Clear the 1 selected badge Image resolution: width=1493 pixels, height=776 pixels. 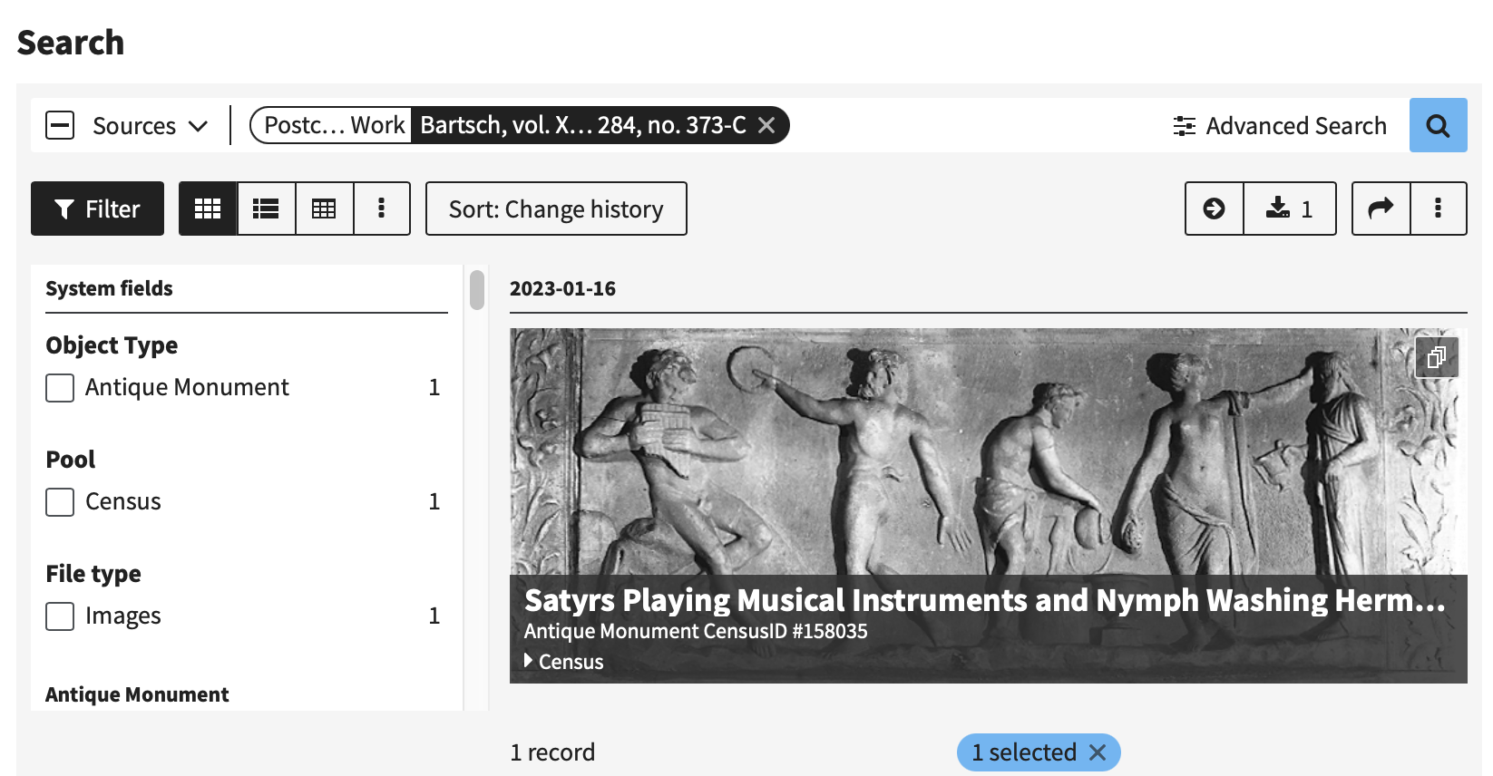tap(1098, 752)
